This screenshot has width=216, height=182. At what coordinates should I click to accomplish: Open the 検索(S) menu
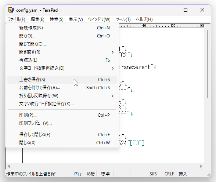57,19
